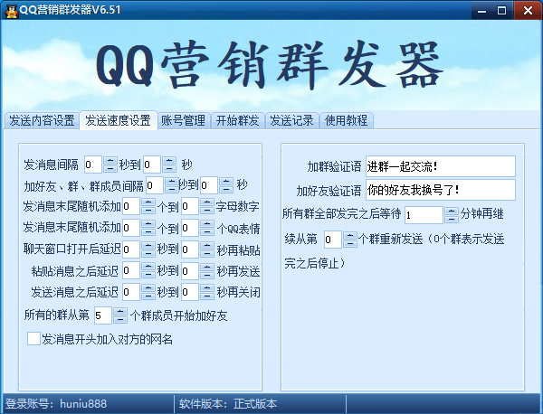The width and height of the screenshot is (543, 414).
Task: Click the QQ表情 maximum count field
Action: 190,228
